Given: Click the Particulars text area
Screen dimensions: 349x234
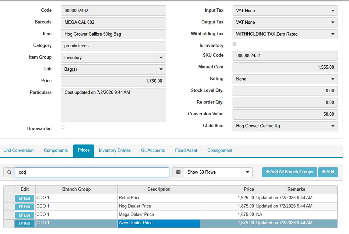Looking at the screenshot, I should (x=113, y=105).
